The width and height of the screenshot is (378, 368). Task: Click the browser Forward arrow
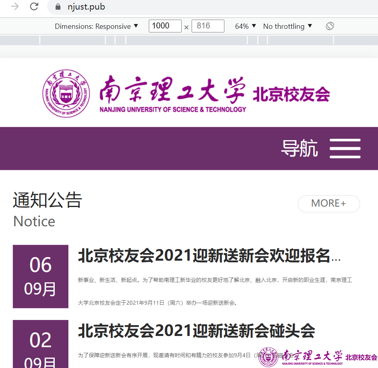[x=15, y=6]
